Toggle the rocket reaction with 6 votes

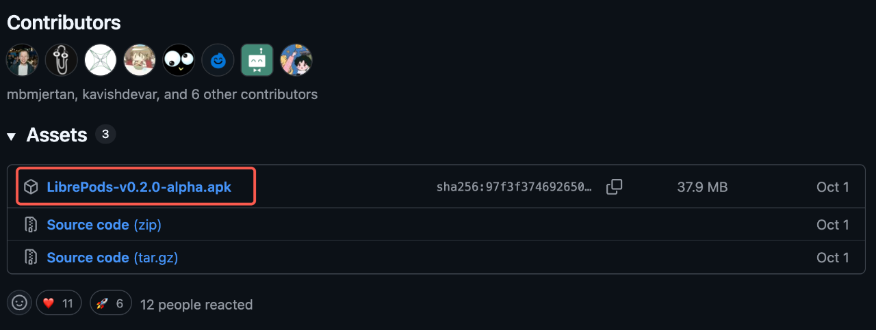[110, 303]
